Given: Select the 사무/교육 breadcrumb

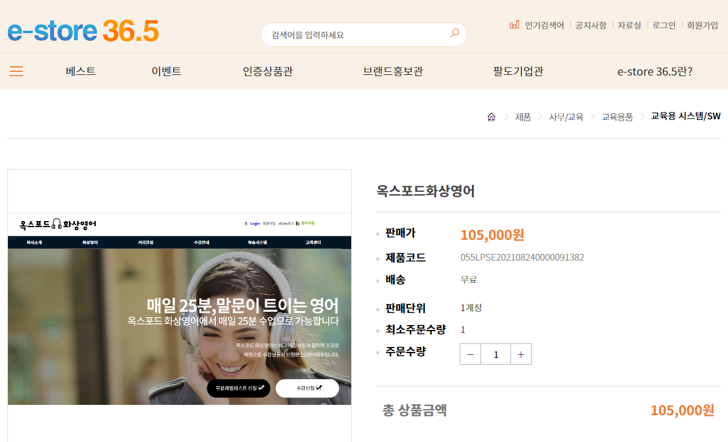Looking at the screenshot, I should (x=566, y=117).
